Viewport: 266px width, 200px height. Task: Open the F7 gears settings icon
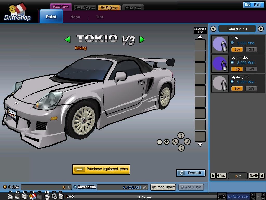tap(55, 197)
